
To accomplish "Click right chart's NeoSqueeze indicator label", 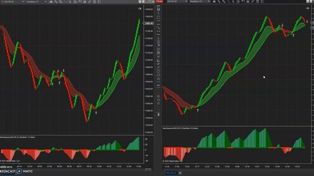I will click(181, 128).
